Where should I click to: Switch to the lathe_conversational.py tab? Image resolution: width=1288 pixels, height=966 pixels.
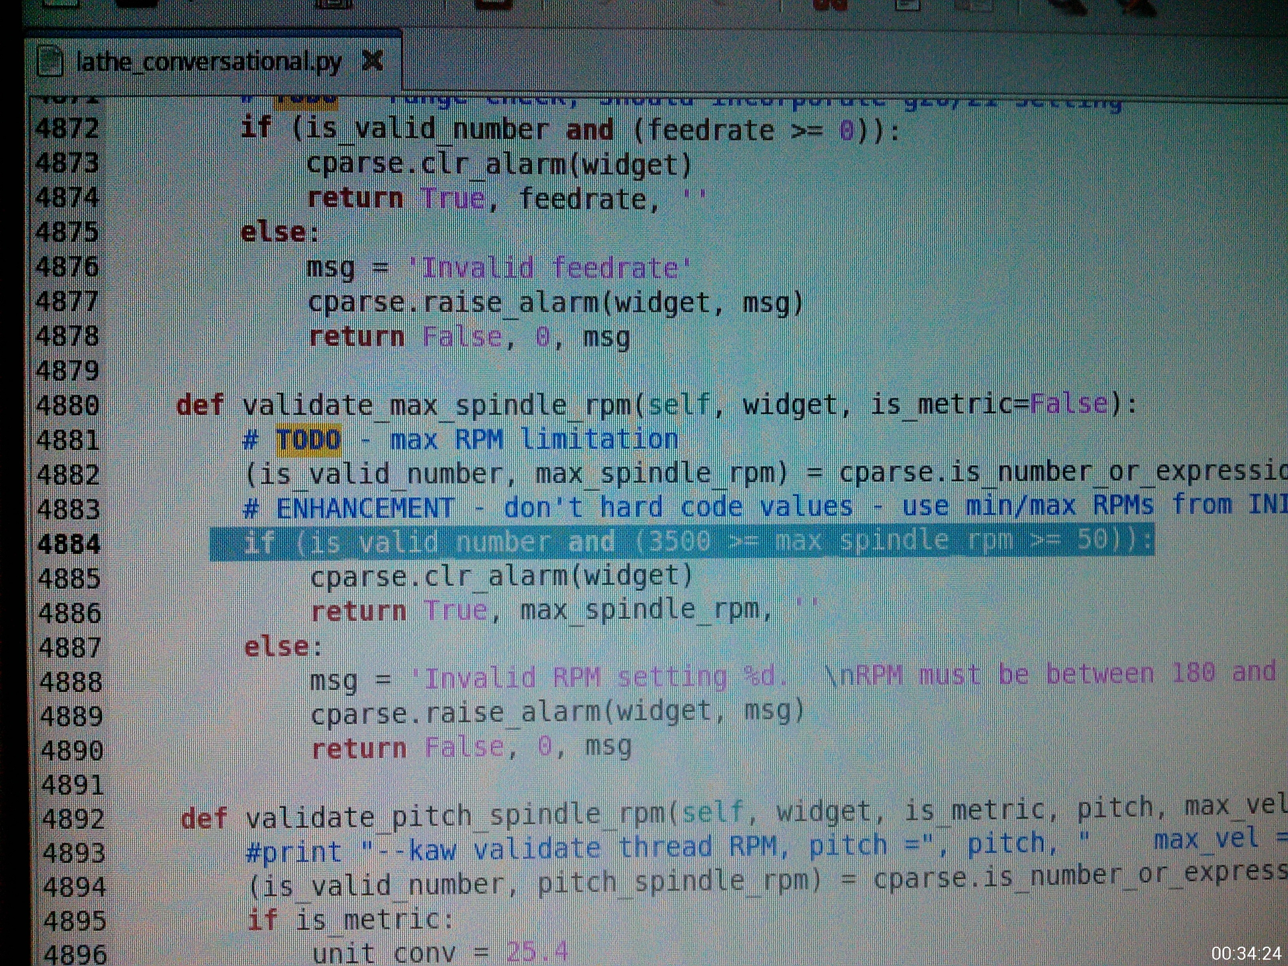click(208, 62)
